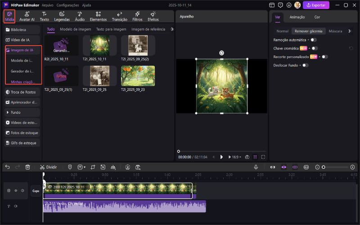Click the timeline zoom slider handle

point(323,167)
